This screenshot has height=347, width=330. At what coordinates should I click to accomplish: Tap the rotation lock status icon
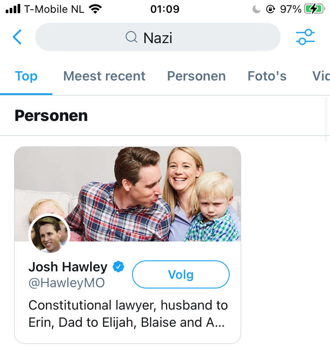click(x=271, y=9)
